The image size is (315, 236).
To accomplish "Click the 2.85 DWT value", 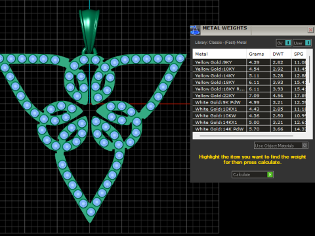I will click(x=278, y=109).
